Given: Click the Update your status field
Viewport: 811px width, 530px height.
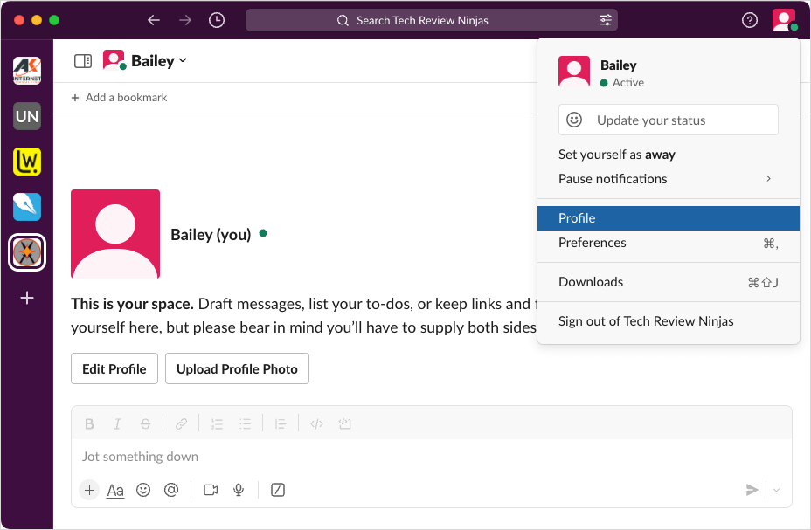Looking at the screenshot, I should (668, 120).
